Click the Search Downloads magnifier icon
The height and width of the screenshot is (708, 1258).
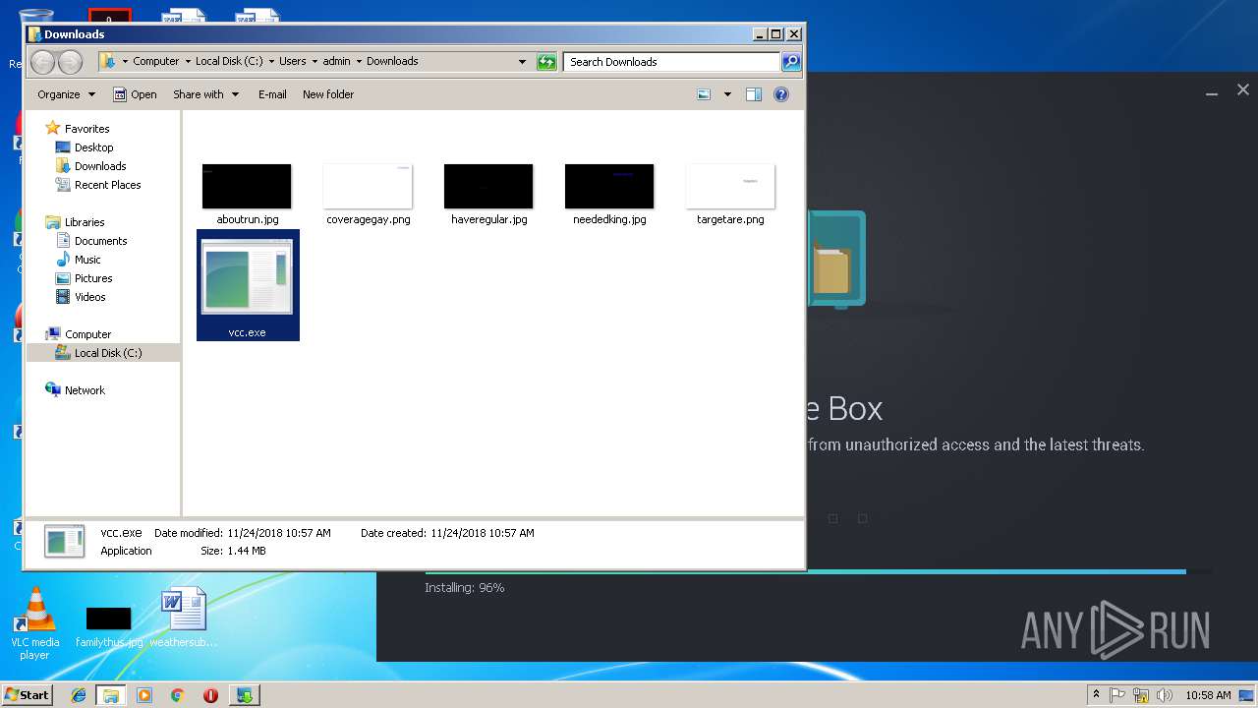coord(791,62)
